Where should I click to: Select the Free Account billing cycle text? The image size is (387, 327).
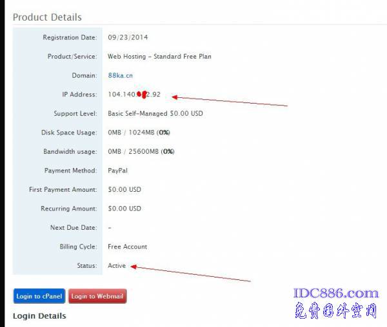[x=127, y=247]
